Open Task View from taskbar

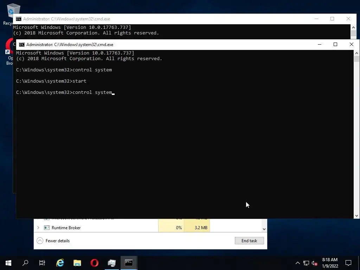coord(42,263)
